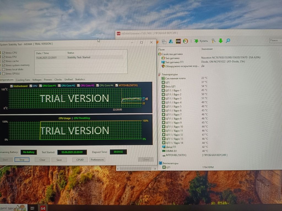Click the MTFDHBL256TDQ drive icon in sensor list
This screenshot has width=282, height=211.
(x=164, y=156)
